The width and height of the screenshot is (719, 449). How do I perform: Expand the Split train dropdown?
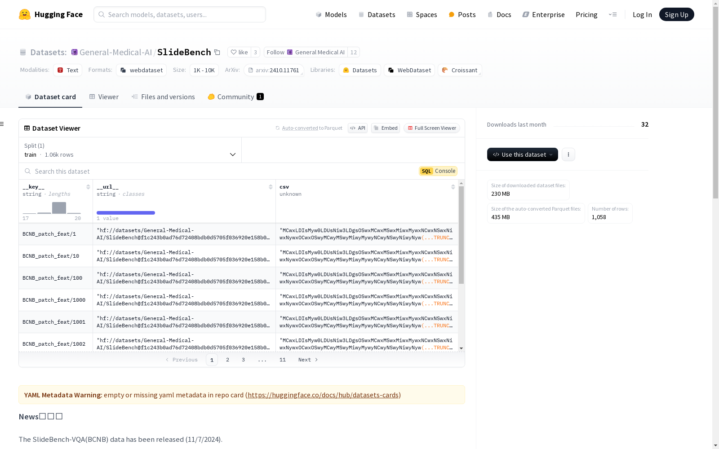pos(130,150)
